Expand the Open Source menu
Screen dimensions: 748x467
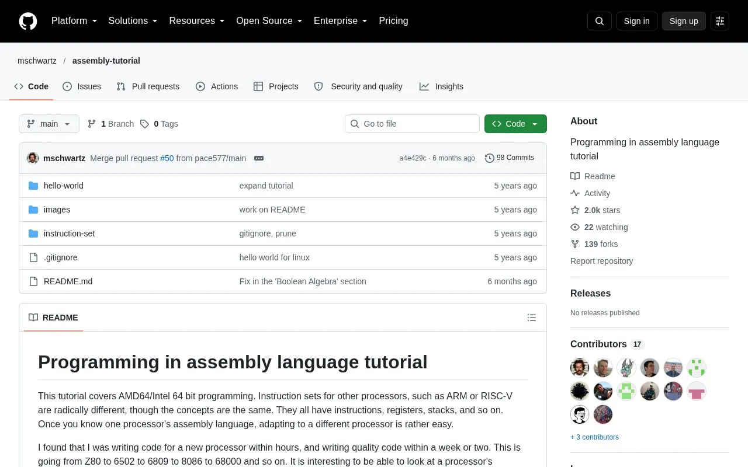pyautogui.click(x=269, y=21)
